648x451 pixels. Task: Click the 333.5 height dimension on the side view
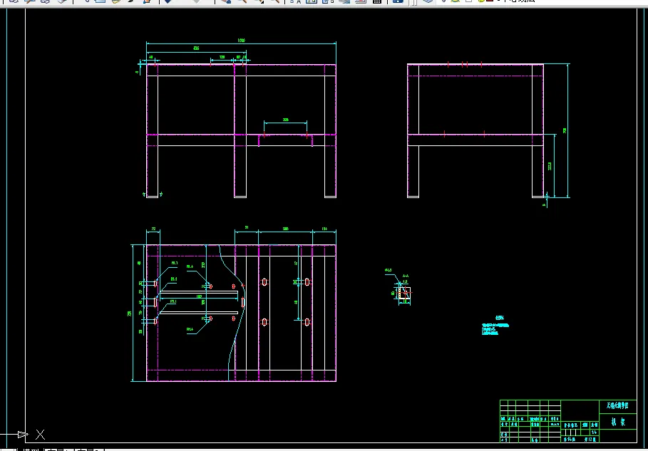550,166
